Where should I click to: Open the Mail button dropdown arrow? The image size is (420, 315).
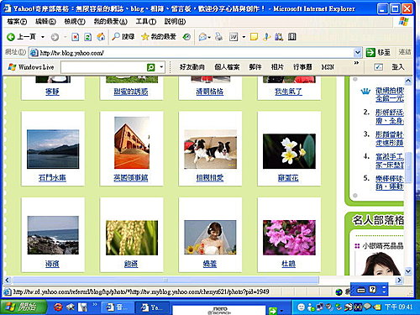click(x=209, y=37)
